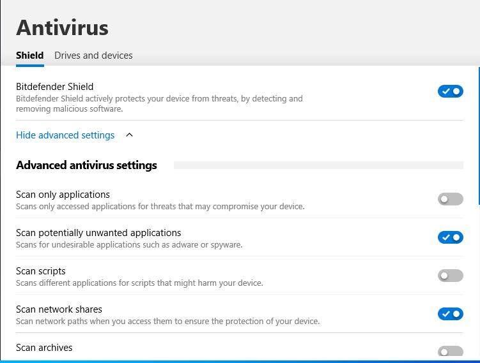
Task: Select the Bitdefender Shield setting label
Action: click(x=55, y=87)
